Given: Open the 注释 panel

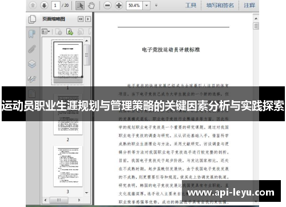Looking at the screenshot, I should tap(249, 5).
